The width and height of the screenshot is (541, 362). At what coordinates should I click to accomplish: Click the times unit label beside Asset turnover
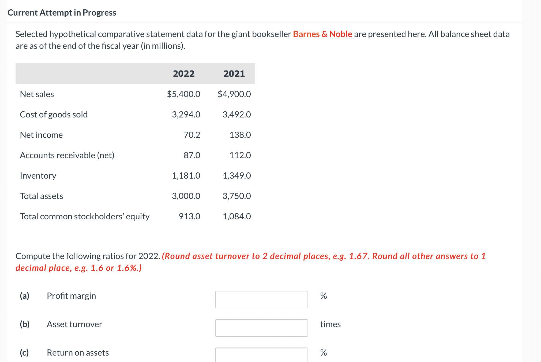pyautogui.click(x=330, y=324)
